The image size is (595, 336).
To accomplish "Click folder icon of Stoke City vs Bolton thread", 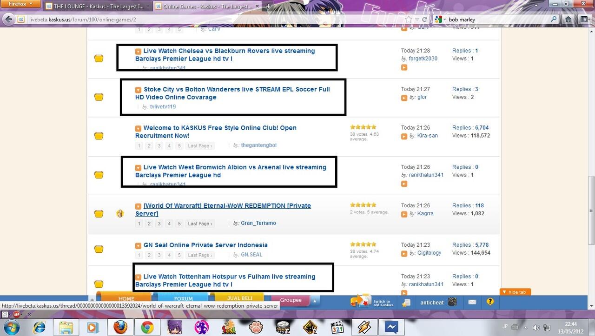I will (x=99, y=97).
